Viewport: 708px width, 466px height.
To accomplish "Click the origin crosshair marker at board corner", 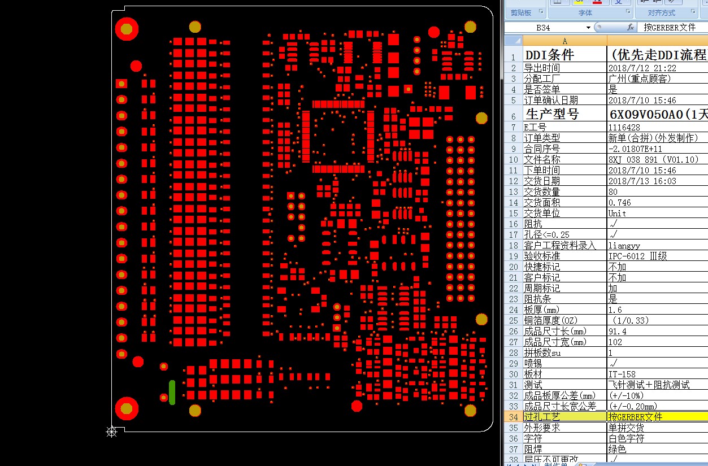I will click(x=112, y=432).
